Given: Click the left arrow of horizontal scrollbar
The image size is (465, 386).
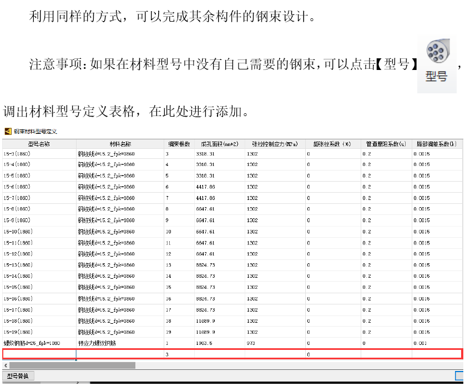Looking at the screenshot, I should (6, 365).
